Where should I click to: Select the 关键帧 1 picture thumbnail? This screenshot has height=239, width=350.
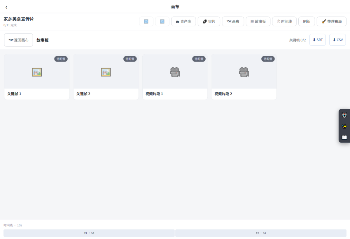click(37, 72)
